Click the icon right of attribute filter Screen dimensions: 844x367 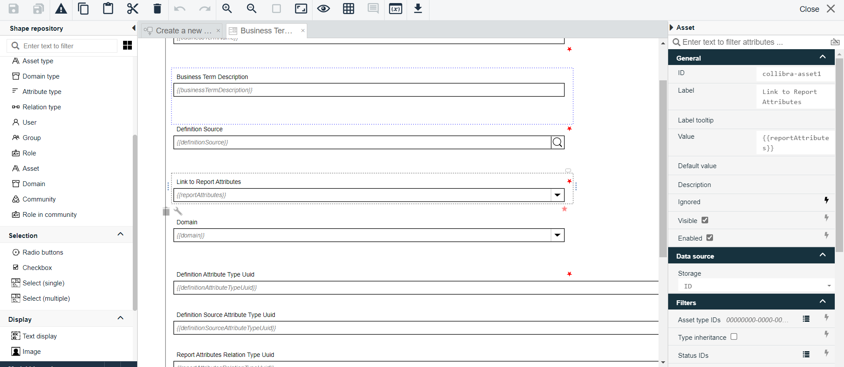835,42
